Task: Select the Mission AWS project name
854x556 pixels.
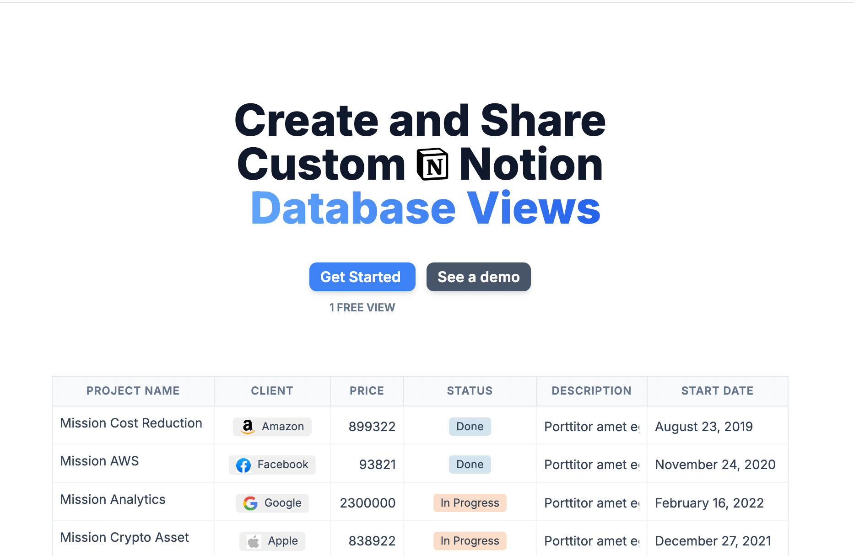Action: [99, 461]
